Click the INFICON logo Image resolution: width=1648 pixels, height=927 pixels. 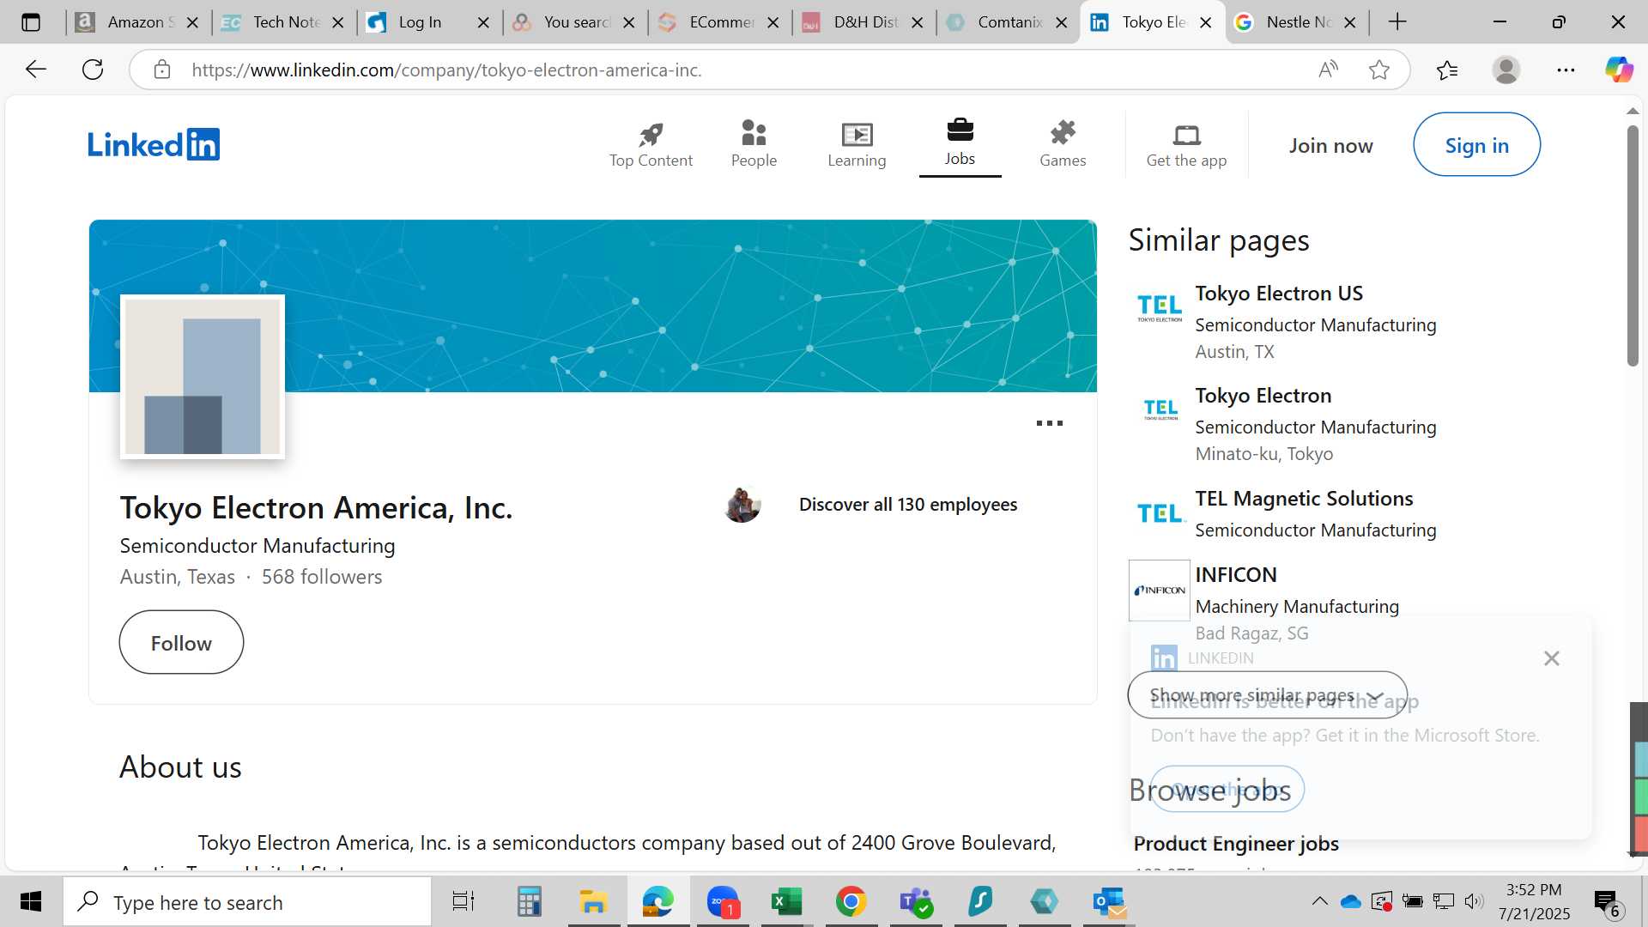pyautogui.click(x=1159, y=591)
